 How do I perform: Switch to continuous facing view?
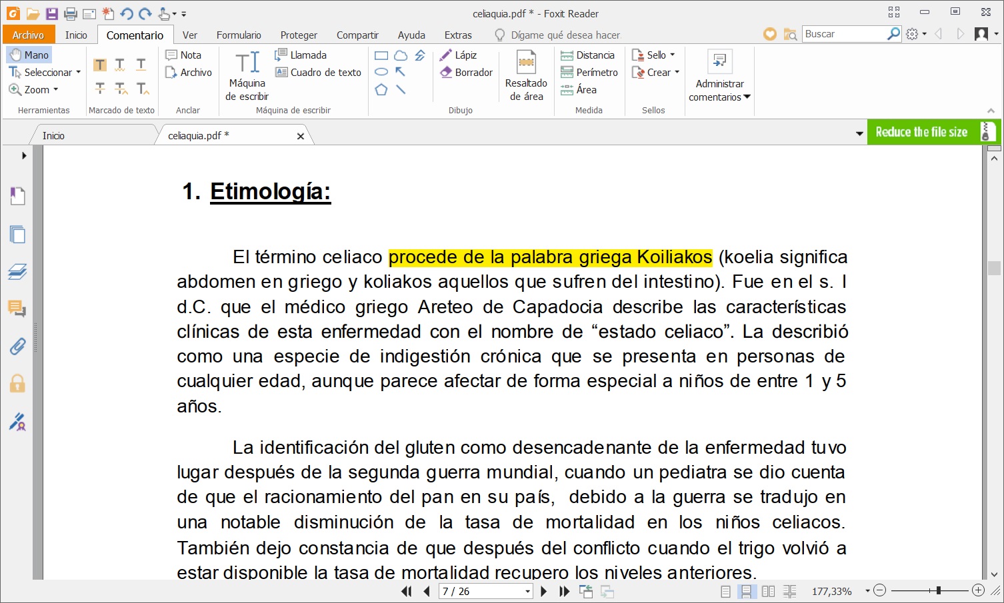tap(790, 591)
